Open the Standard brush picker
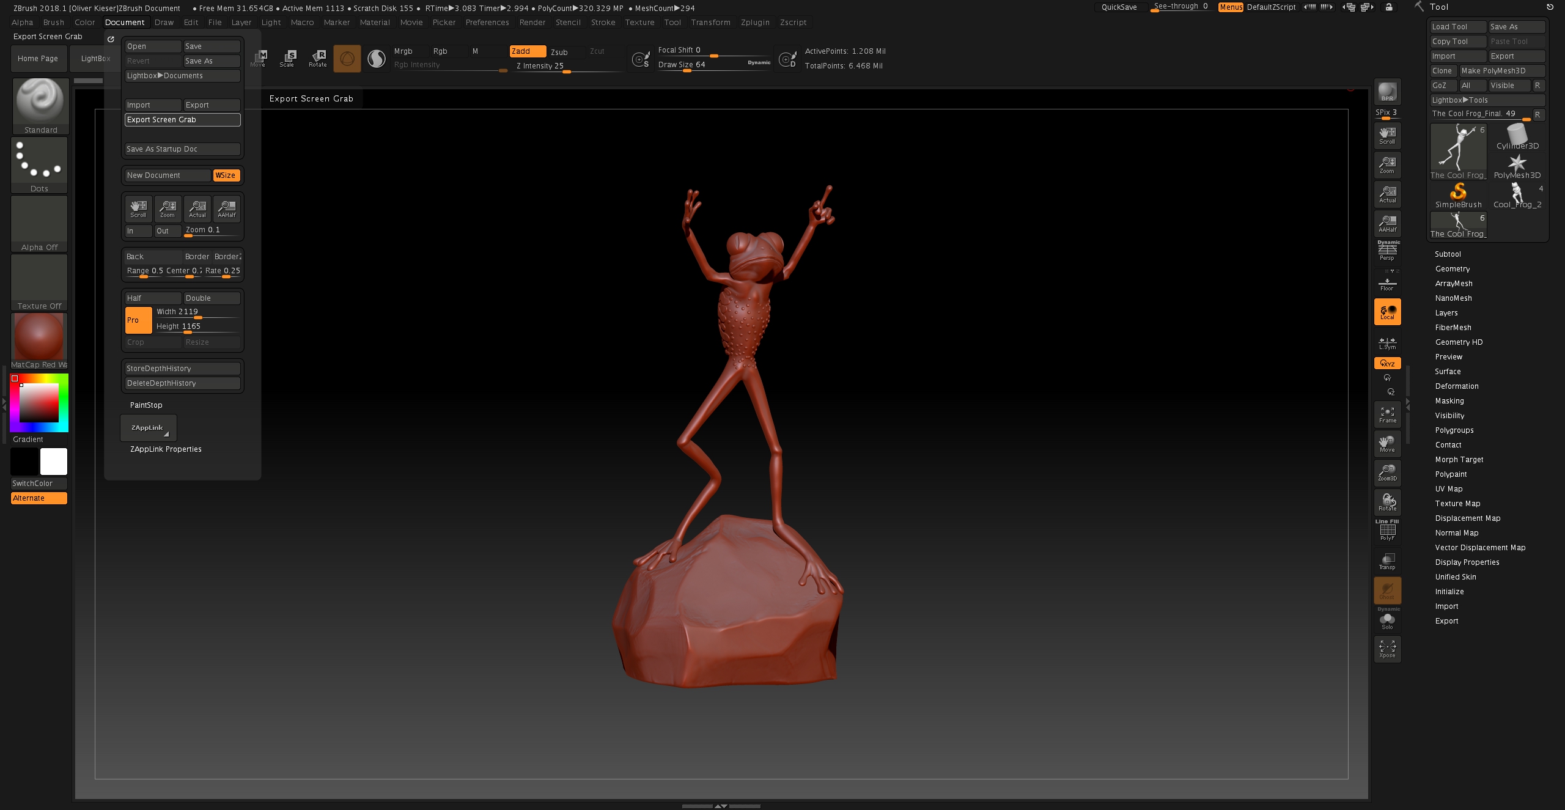1565x810 pixels. (40, 106)
